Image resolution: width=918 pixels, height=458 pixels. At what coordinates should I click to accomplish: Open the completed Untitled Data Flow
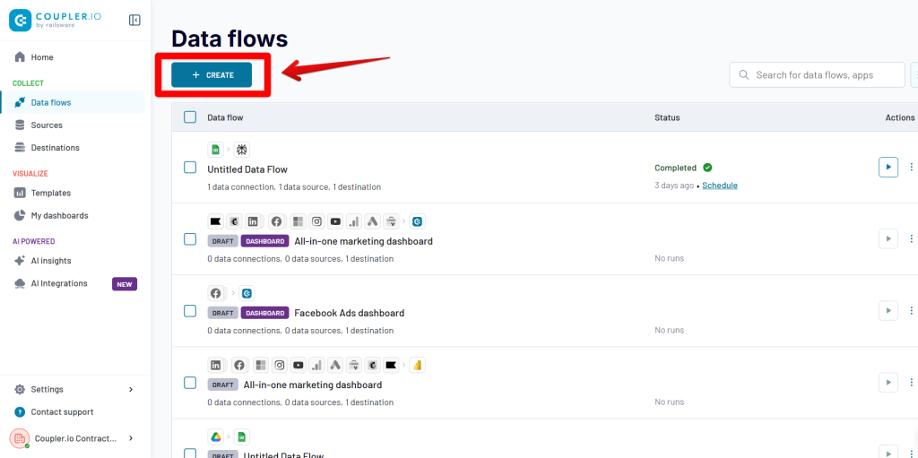[247, 169]
